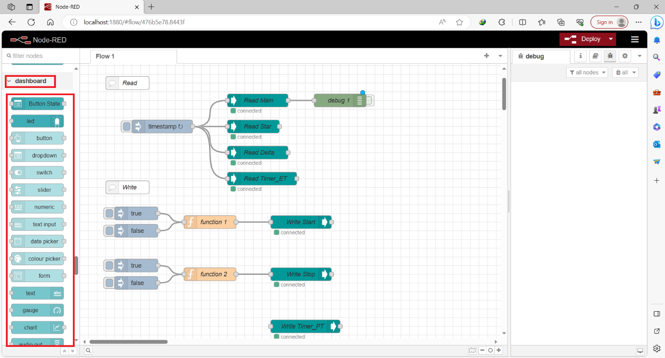Open the help book sidebar icon
This screenshot has width=665, height=358.
point(596,56)
